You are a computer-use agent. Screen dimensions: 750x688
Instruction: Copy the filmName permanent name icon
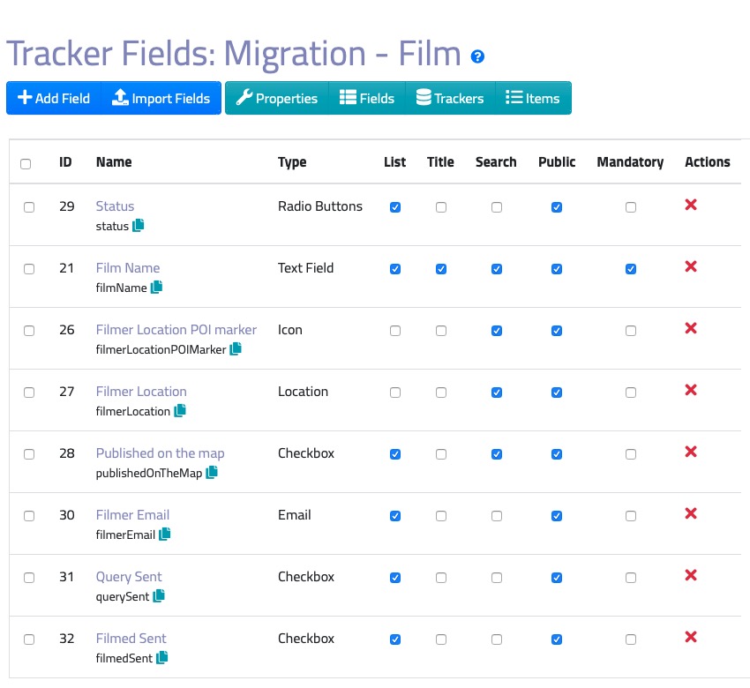pyautogui.click(x=156, y=288)
